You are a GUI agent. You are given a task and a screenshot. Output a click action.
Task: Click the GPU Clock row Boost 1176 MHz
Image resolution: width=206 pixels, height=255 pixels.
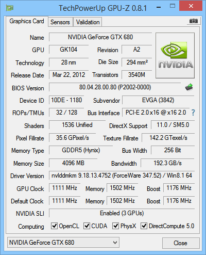click(x=179, y=188)
